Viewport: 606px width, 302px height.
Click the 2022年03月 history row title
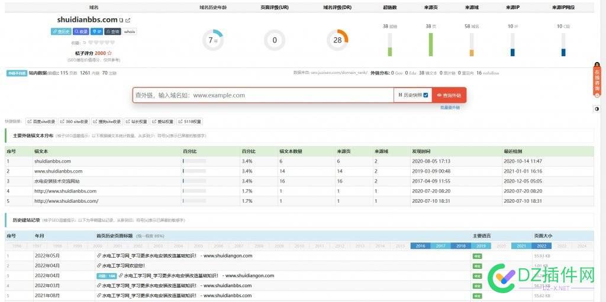pyautogui.click(x=177, y=286)
